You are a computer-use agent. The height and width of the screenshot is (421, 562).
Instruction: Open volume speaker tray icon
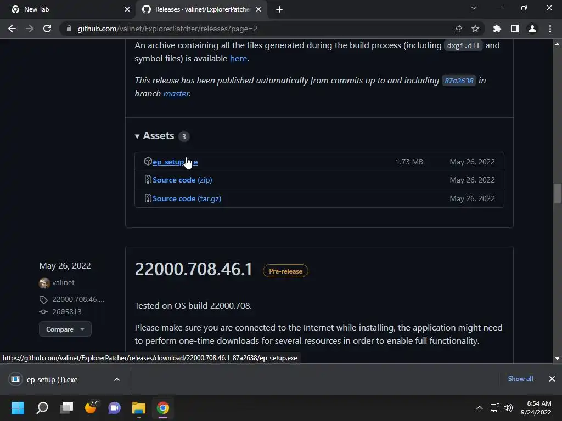[x=508, y=408]
